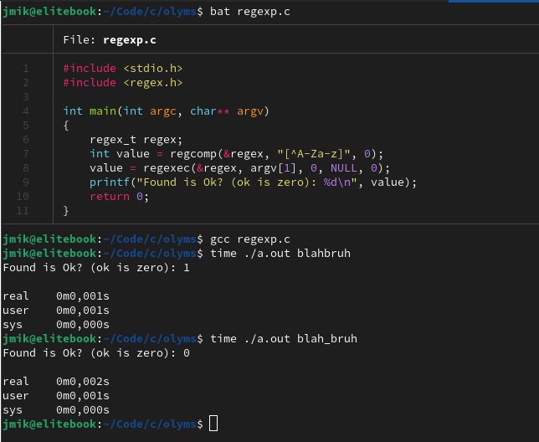Click the opening brace on line 5
539x442 pixels.
tap(66, 126)
